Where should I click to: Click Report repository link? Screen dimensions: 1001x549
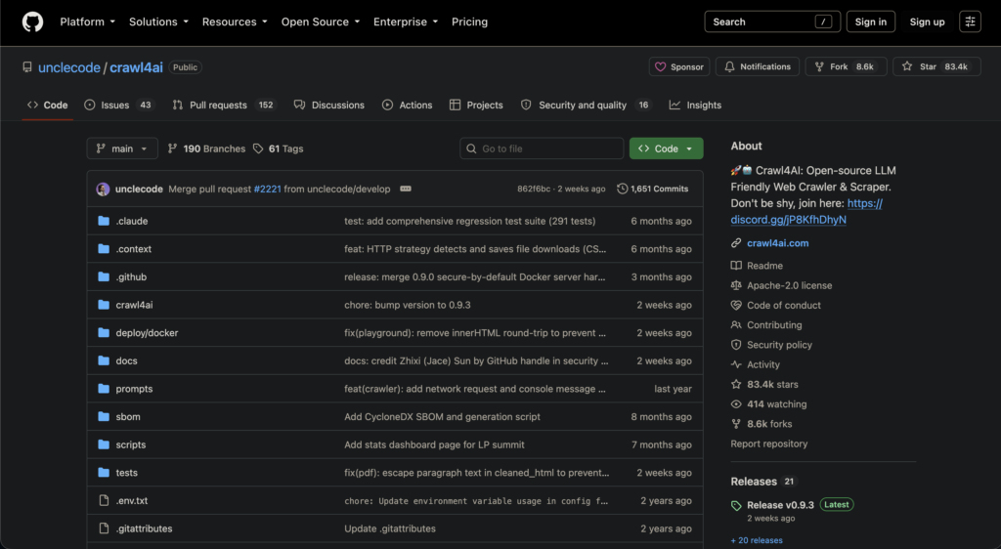[x=768, y=443]
